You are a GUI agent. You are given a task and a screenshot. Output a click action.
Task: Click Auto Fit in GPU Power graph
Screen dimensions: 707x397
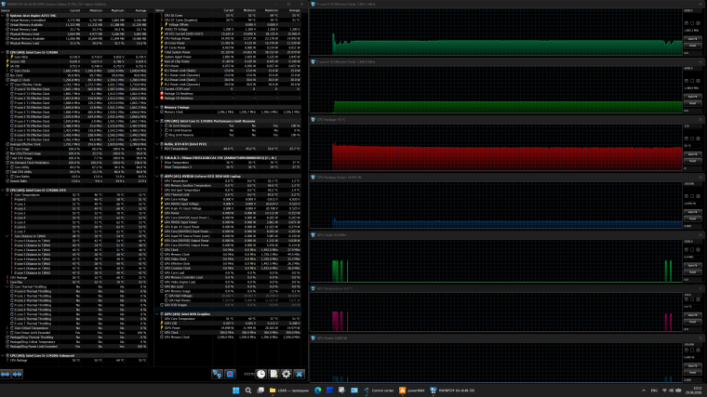pos(692,366)
